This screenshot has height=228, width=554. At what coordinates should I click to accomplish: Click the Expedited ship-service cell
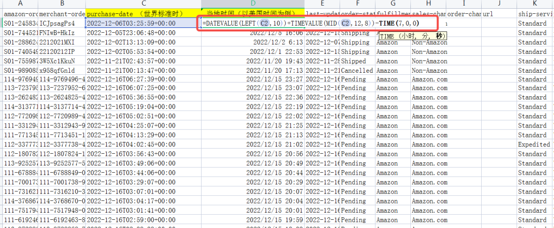click(535, 144)
